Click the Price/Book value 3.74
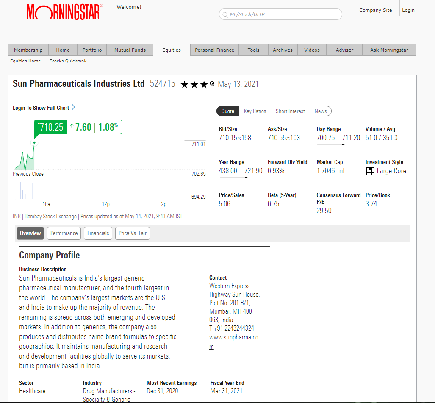Image resolution: width=435 pixels, height=403 pixels. tap(371, 204)
